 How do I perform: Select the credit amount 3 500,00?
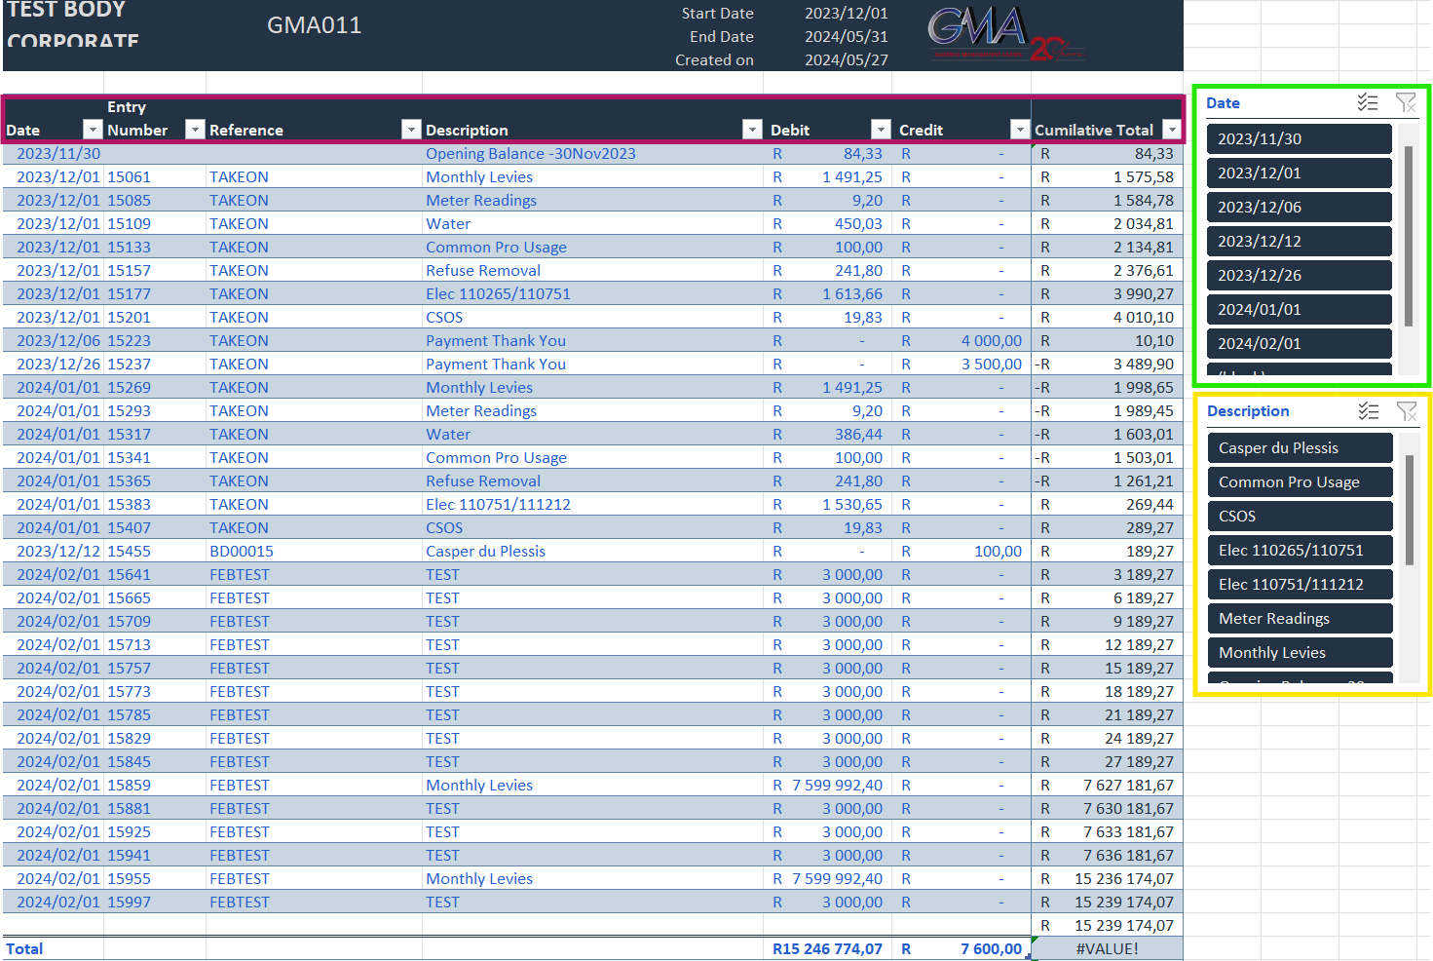point(962,364)
